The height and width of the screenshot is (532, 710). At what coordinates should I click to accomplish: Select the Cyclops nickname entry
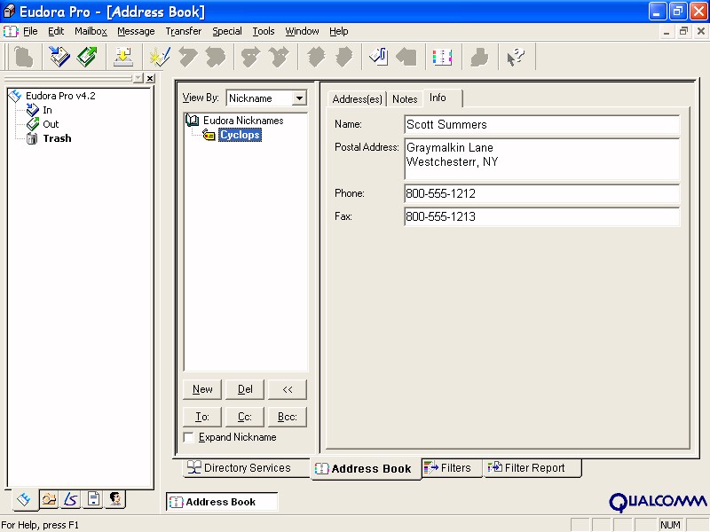[x=240, y=135]
